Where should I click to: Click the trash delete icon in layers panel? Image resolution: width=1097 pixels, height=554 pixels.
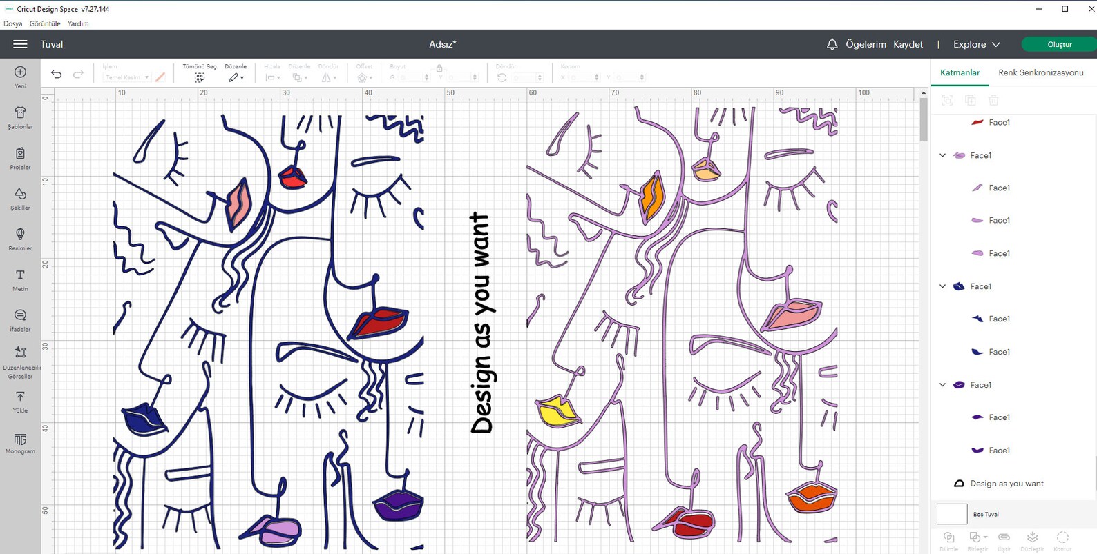click(x=993, y=100)
